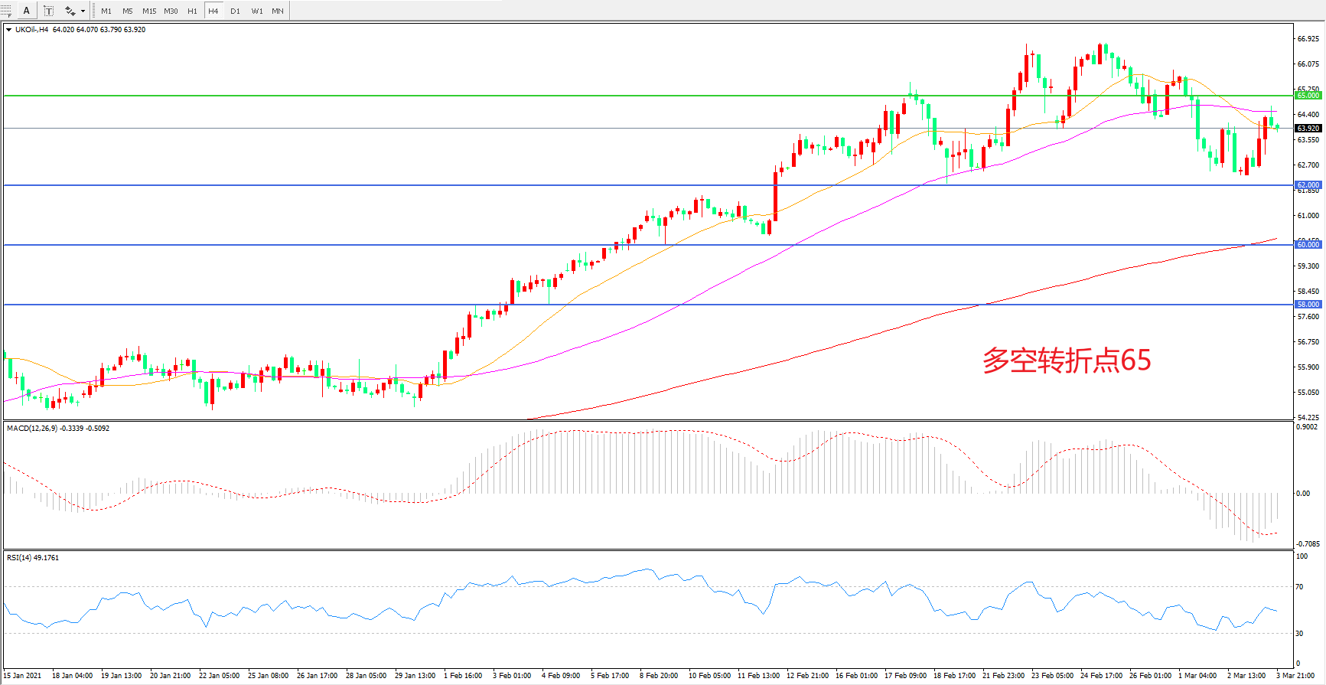Click the green 65.000 price level label
The width and height of the screenshot is (1326, 685).
[1308, 96]
